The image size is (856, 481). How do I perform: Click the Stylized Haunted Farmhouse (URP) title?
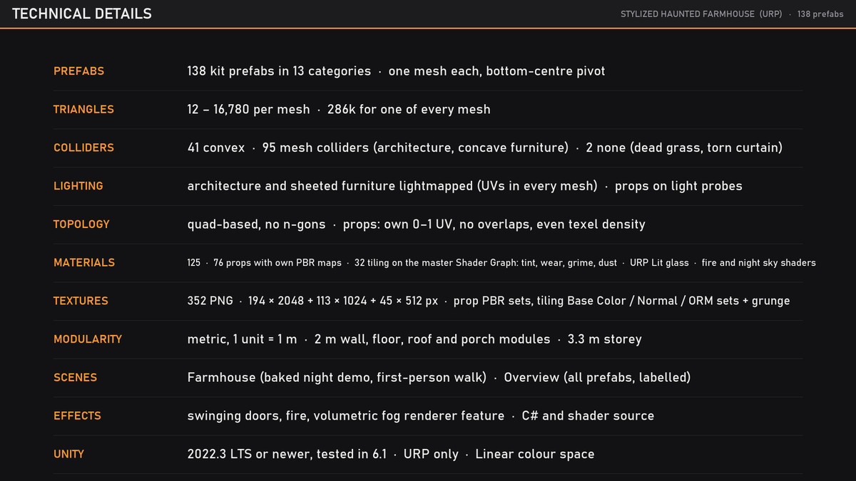tap(701, 14)
